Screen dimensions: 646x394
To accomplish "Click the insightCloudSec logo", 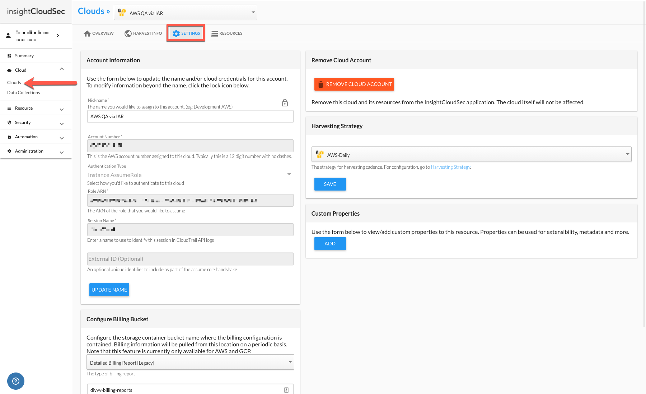I will pyautogui.click(x=36, y=11).
